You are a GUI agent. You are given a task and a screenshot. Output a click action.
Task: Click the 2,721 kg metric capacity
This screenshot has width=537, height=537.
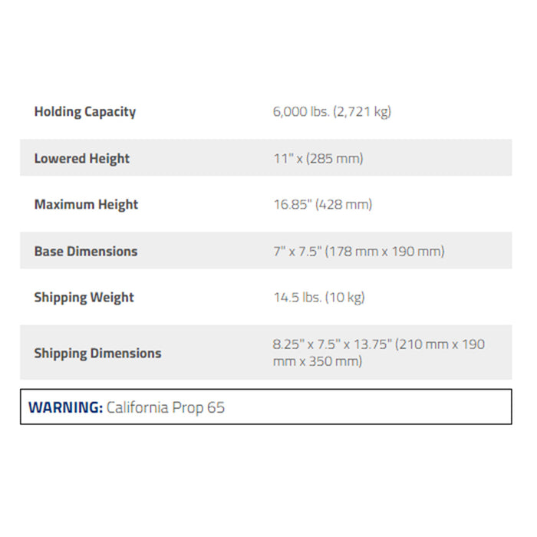(361, 112)
